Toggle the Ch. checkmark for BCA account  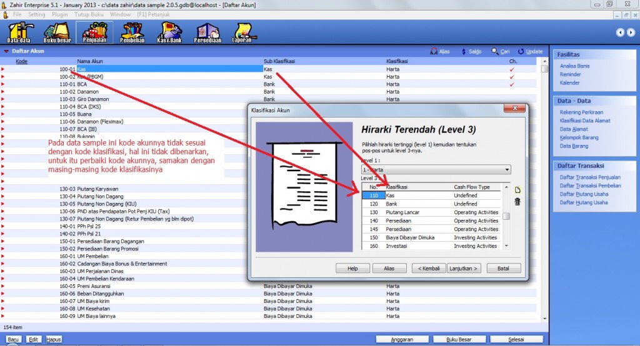512,84
